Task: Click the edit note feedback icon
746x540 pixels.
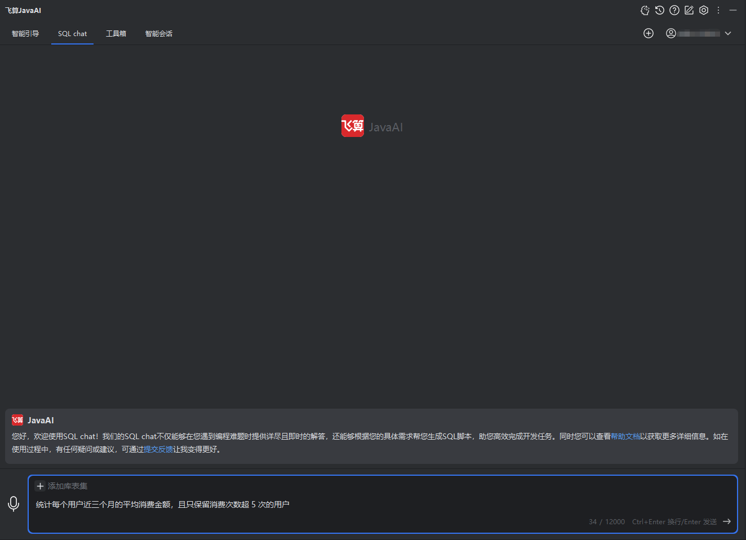Action: 689,10
